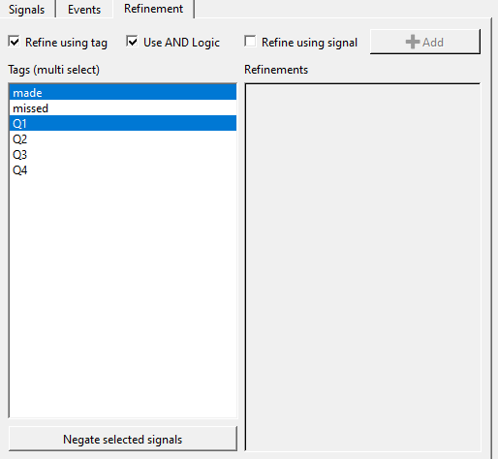
Task: Click inside the empty Refinements list box
Action: [x=362, y=267]
